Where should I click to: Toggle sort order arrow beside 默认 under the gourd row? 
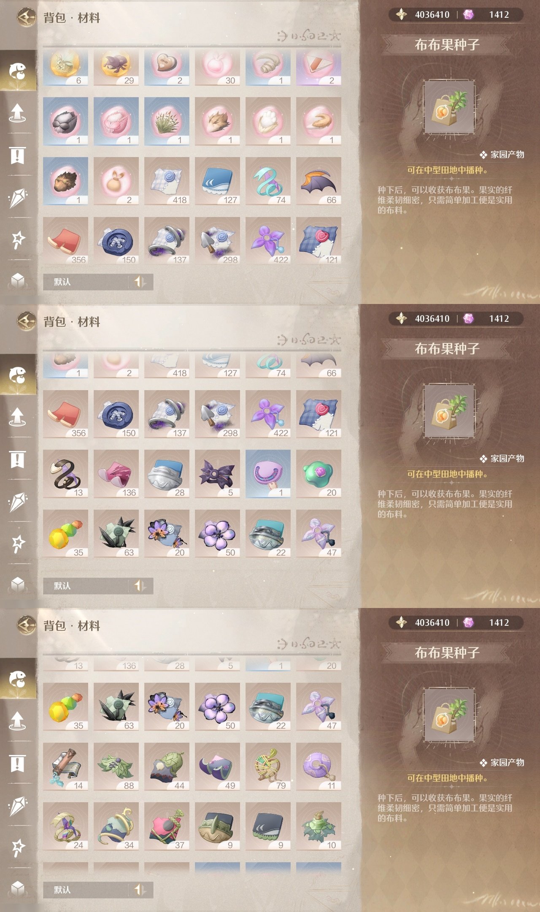[140, 586]
